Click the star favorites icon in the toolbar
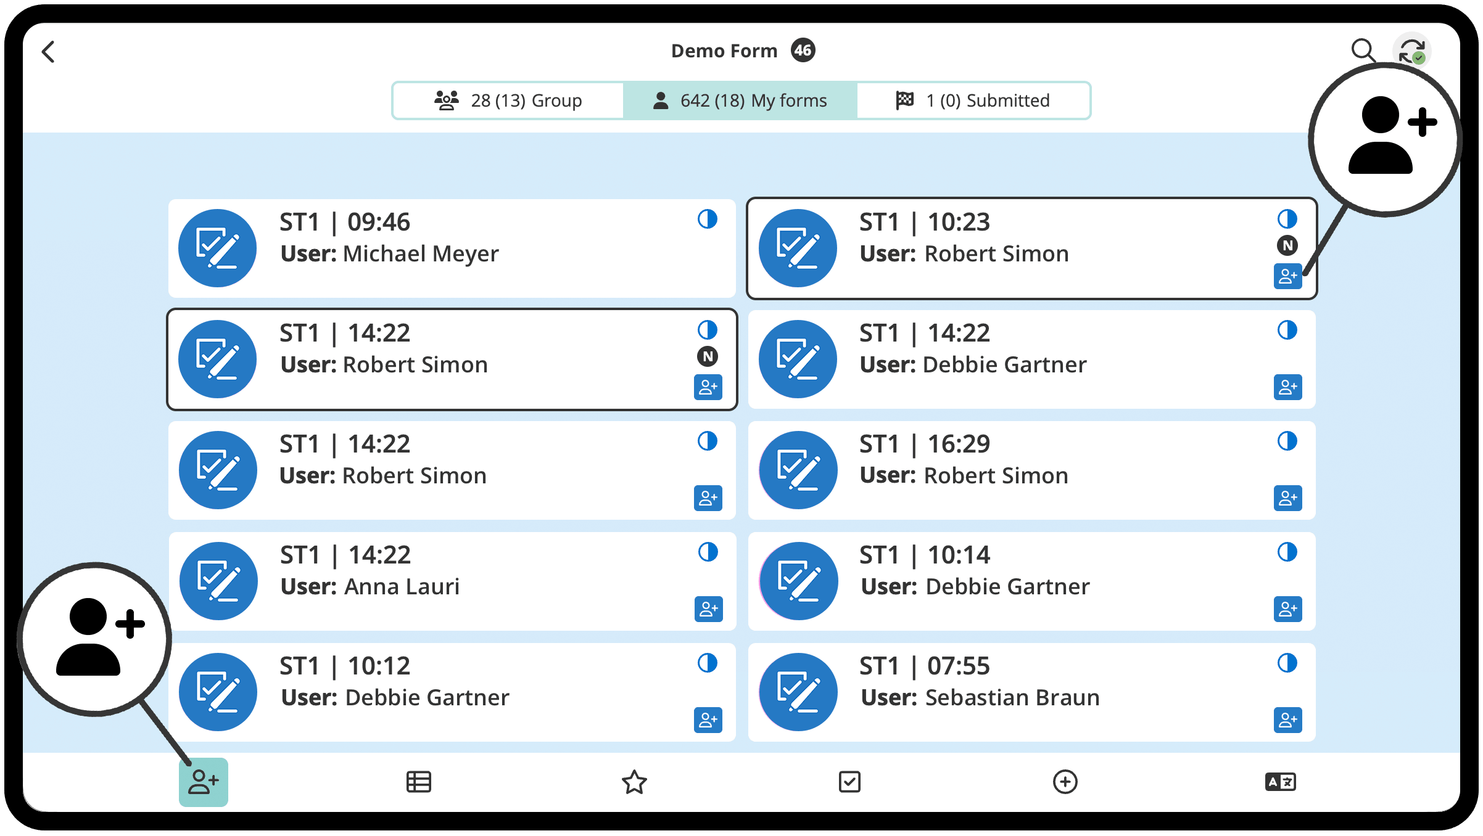The height and width of the screenshot is (836, 1483). [634, 782]
